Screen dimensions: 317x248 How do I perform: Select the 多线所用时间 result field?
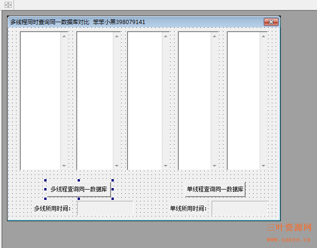coord(105,208)
